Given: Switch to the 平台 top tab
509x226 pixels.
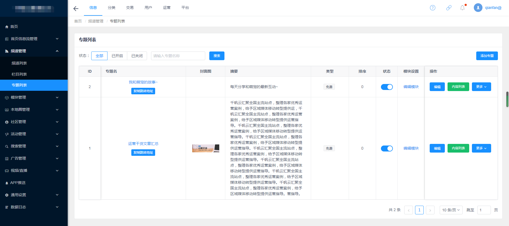Looking at the screenshot, I should (185, 8).
